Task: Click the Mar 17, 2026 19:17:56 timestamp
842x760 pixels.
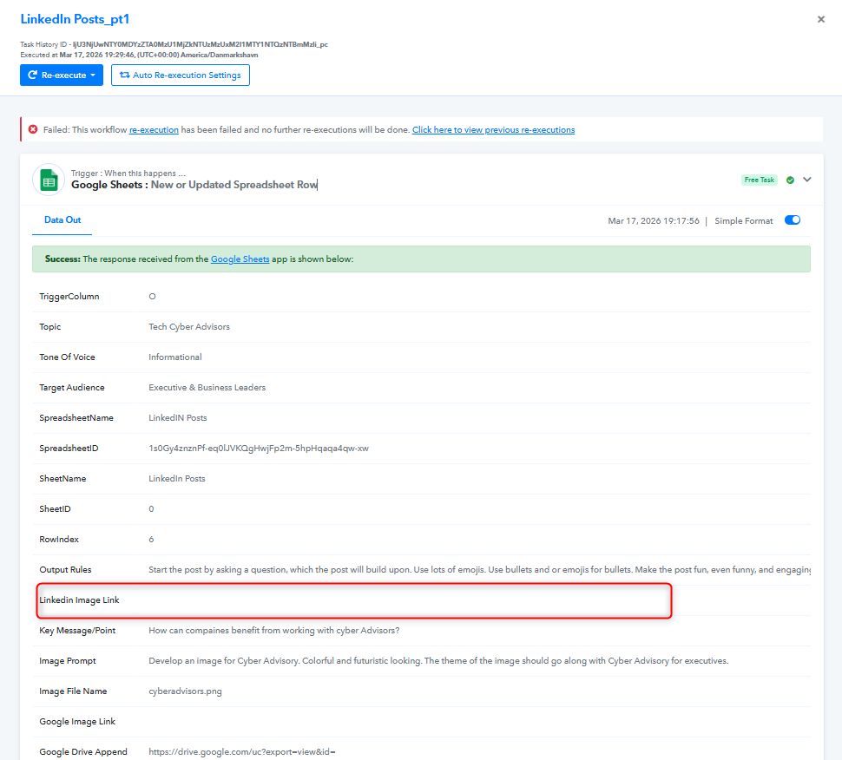Action: tap(654, 221)
